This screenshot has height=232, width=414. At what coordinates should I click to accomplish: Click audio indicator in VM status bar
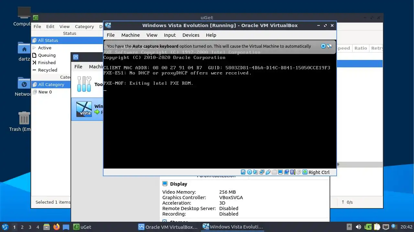pyautogui.click(x=256, y=172)
